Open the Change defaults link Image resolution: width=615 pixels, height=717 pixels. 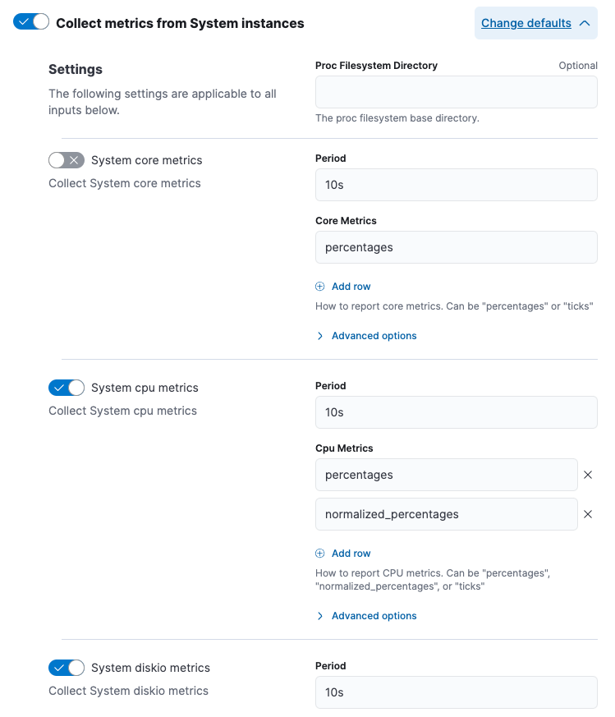pyautogui.click(x=526, y=23)
